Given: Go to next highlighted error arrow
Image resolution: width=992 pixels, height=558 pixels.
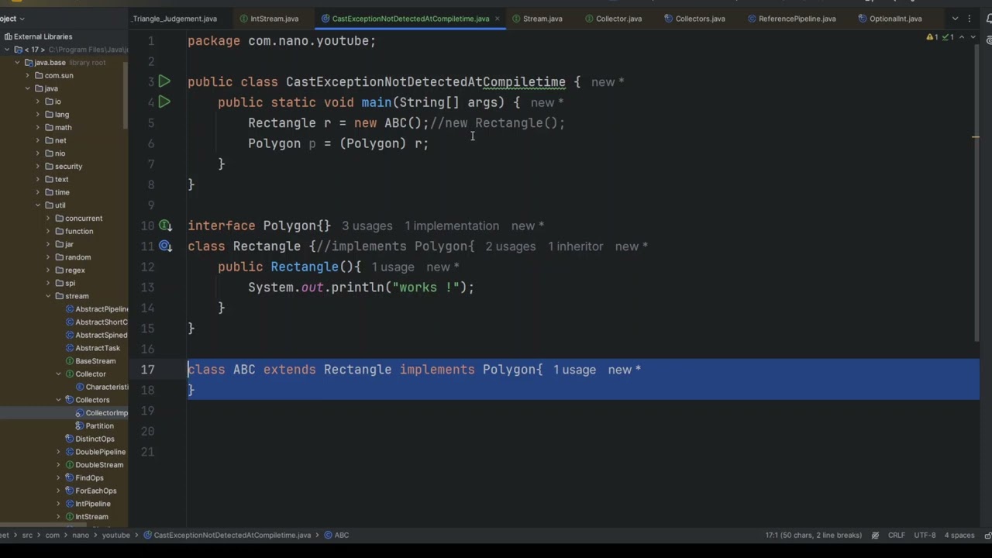Looking at the screenshot, I should tap(973, 37).
